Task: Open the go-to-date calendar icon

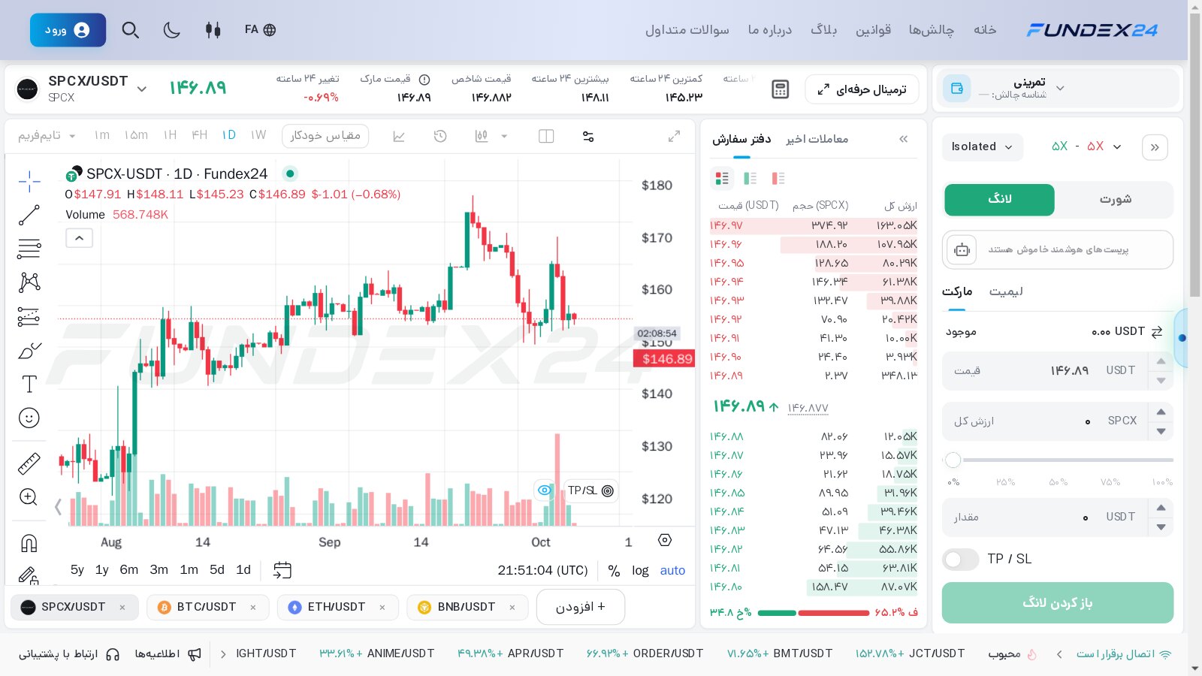Action: [x=282, y=570]
